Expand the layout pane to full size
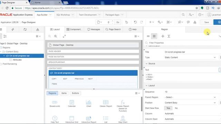Viewport: 221px width, 124px height. coord(64,36)
